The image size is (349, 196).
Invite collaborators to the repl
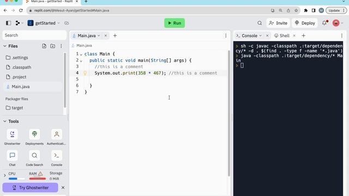click(x=278, y=23)
